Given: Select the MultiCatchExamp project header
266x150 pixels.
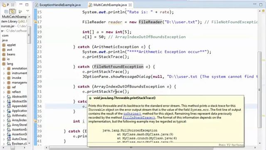Looking at the screenshot, I should (14, 17).
